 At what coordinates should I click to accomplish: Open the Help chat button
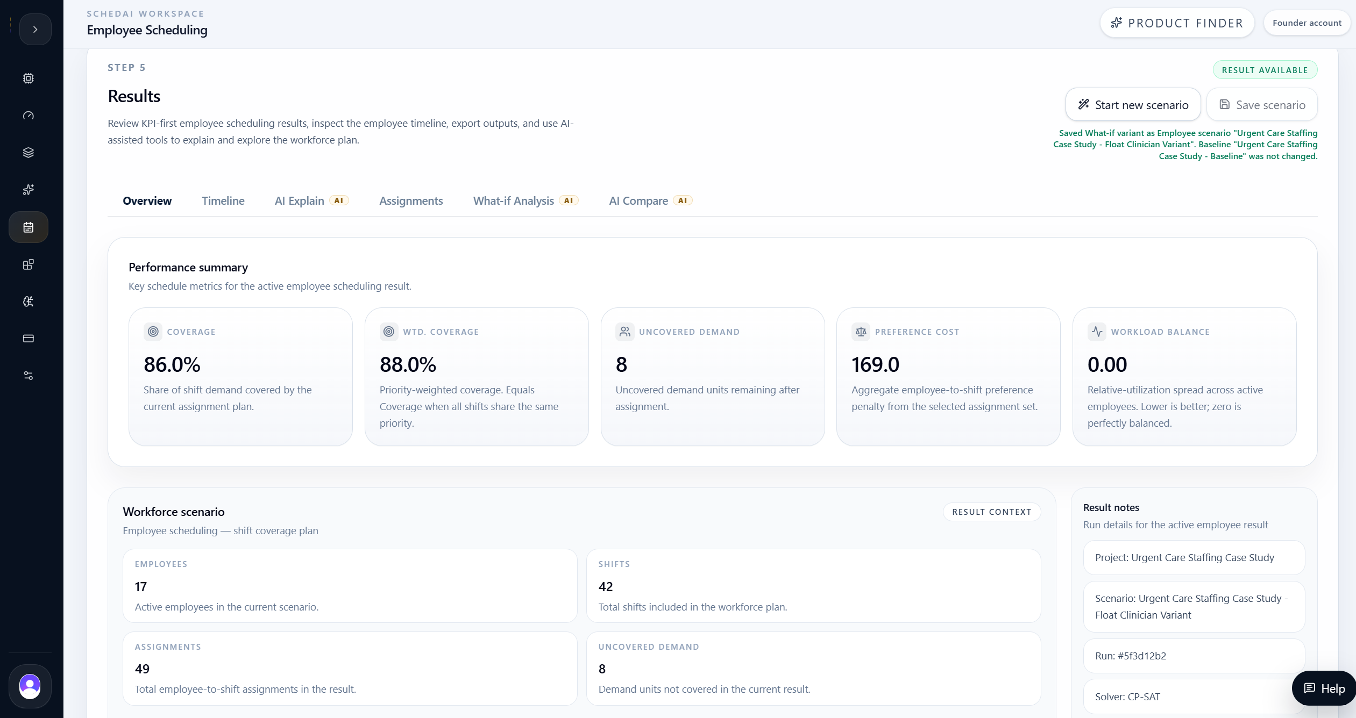tap(1324, 688)
